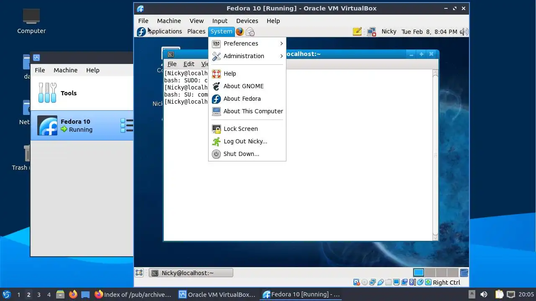Open About This Computer entry
This screenshot has width=536, height=301.
coord(247,111)
